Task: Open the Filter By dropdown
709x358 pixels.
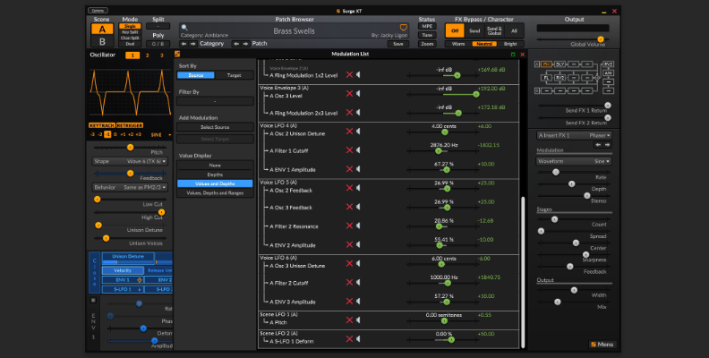Action: point(215,101)
